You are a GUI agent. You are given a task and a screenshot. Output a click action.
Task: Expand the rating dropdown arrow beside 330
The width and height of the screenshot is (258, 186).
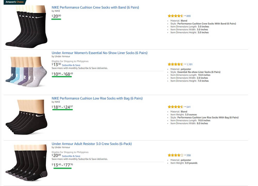[185, 155]
